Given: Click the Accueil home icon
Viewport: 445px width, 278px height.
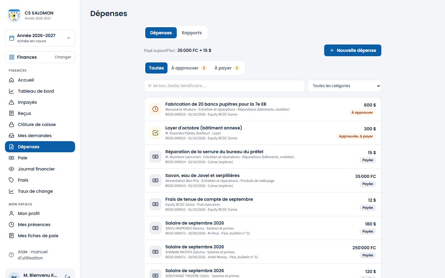Looking at the screenshot, I should click(x=11, y=80).
